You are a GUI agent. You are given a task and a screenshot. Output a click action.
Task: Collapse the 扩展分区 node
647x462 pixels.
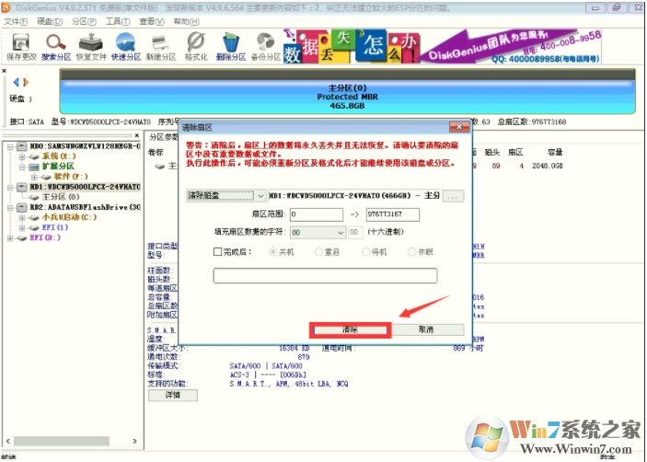click(22, 167)
